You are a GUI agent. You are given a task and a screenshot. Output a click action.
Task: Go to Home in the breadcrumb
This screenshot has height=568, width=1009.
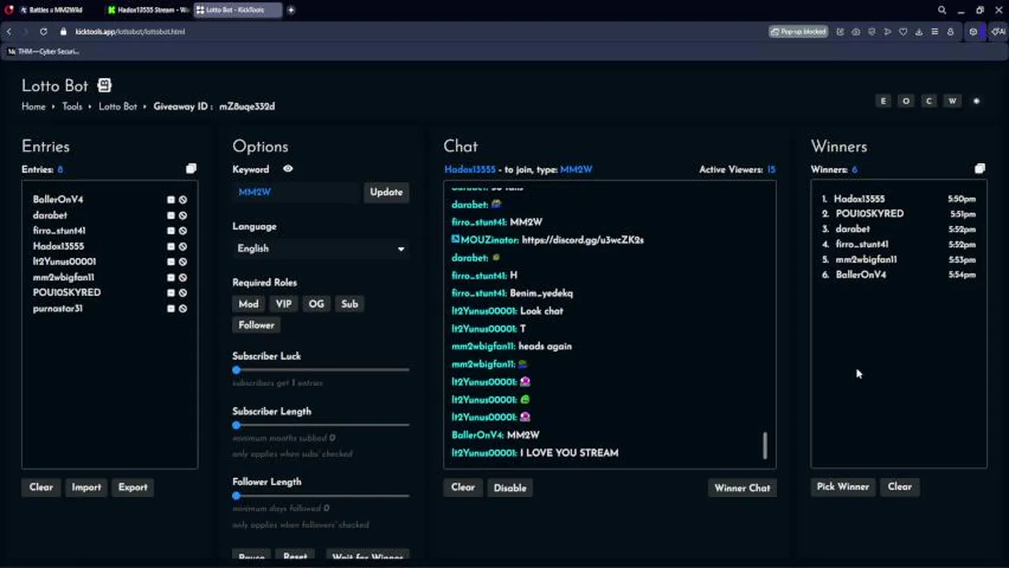[x=33, y=106]
